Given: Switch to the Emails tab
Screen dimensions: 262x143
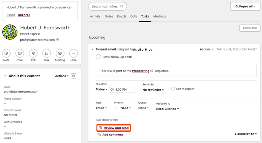Looking at the screenshot, I should click(x=122, y=16).
